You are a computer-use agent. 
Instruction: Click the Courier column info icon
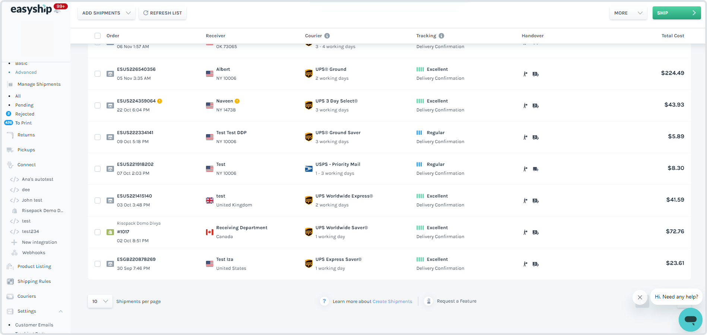327,36
